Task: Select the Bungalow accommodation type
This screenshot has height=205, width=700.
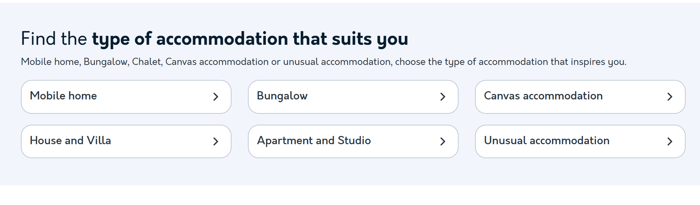Action: tap(282, 96)
